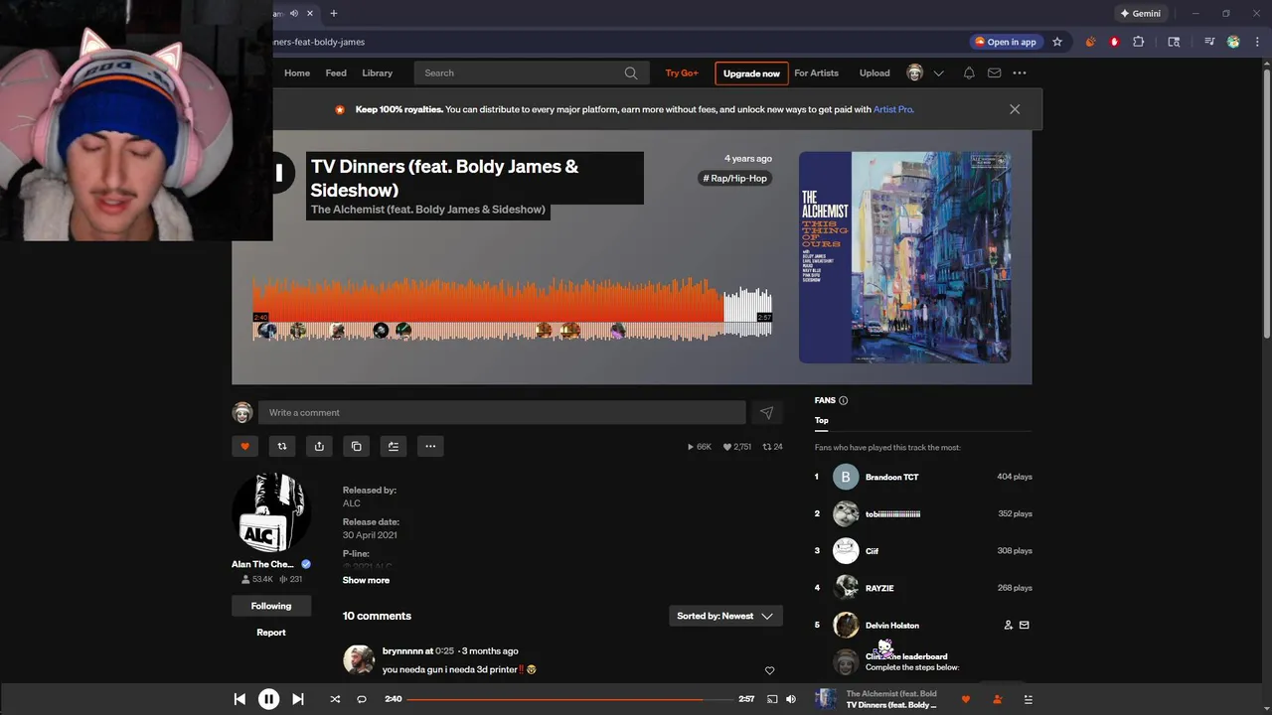
Task: Toggle the Following button for the artist
Action: [271, 606]
